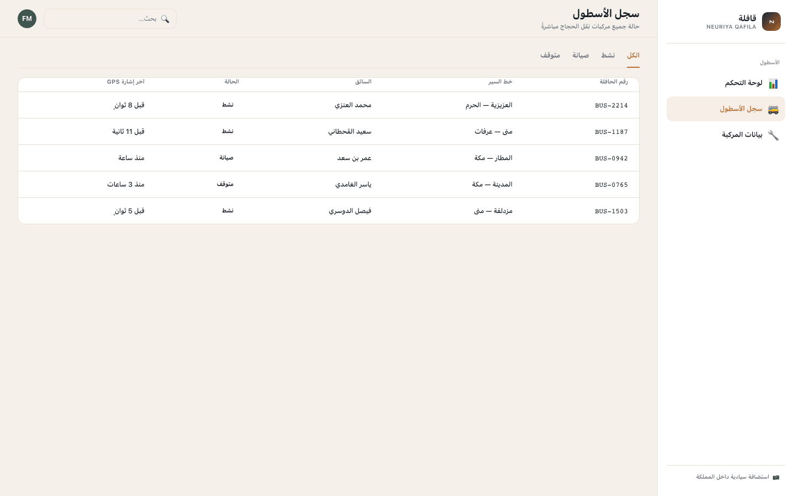794x496 pixels.
Task: Select bus number BUS-2214
Action: pyautogui.click(x=611, y=105)
